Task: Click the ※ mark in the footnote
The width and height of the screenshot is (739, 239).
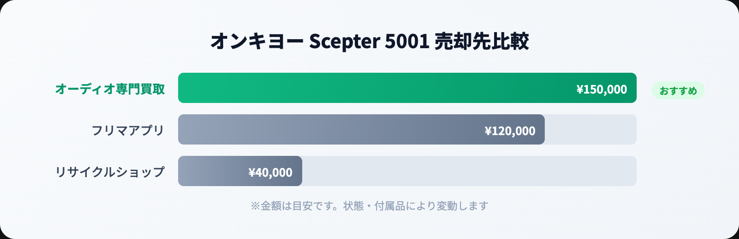Action: pos(255,206)
